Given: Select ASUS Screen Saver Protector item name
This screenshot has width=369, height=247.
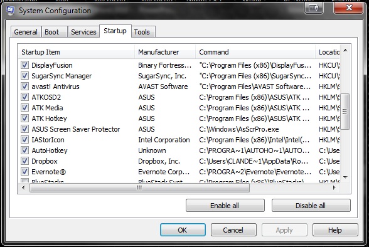Looking at the screenshot, I should point(76,129).
